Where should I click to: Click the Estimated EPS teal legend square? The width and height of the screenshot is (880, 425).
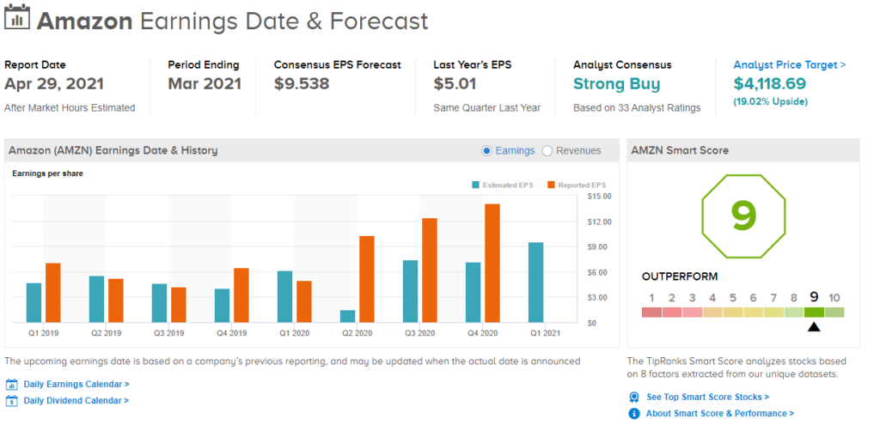click(475, 185)
